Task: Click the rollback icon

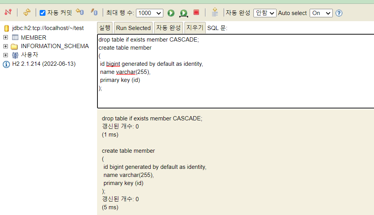Action: [80, 12]
